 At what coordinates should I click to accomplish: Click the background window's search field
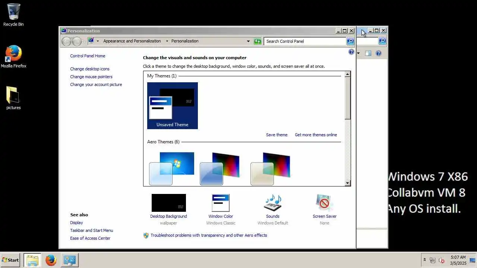tap(367, 41)
